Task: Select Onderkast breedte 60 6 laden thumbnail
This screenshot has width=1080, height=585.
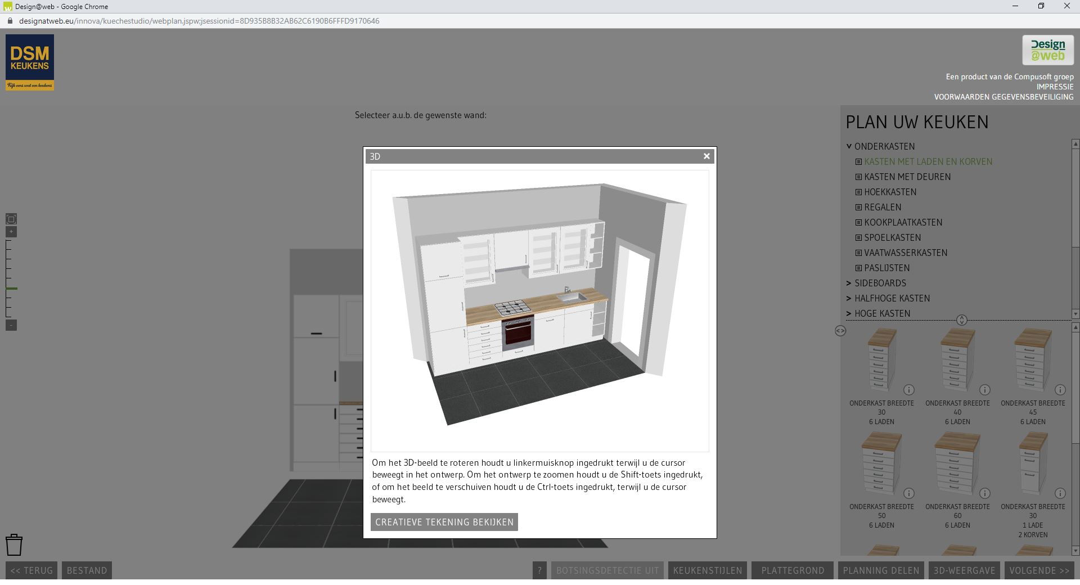Action: coord(957,464)
